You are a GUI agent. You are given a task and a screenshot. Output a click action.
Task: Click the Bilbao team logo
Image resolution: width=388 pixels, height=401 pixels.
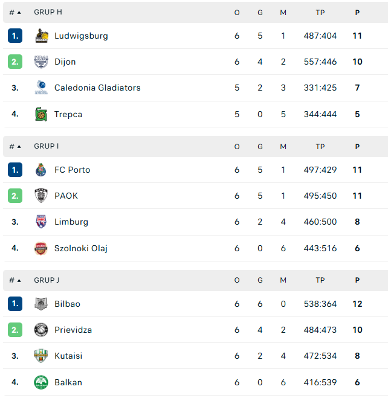pyautogui.click(x=41, y=304)
